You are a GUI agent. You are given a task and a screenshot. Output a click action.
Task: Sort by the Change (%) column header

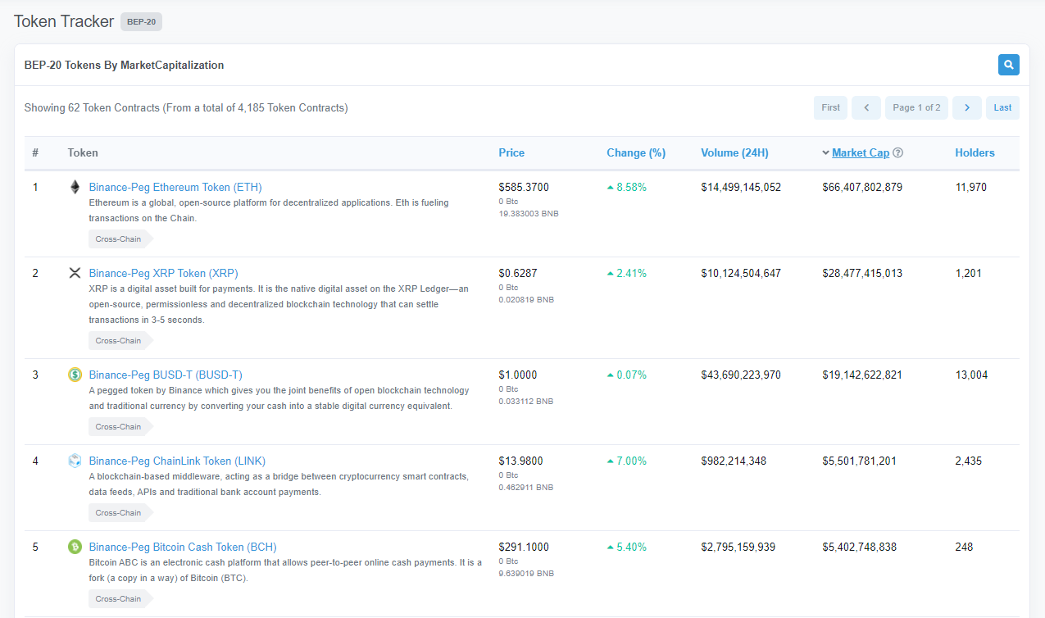point(636,152)
